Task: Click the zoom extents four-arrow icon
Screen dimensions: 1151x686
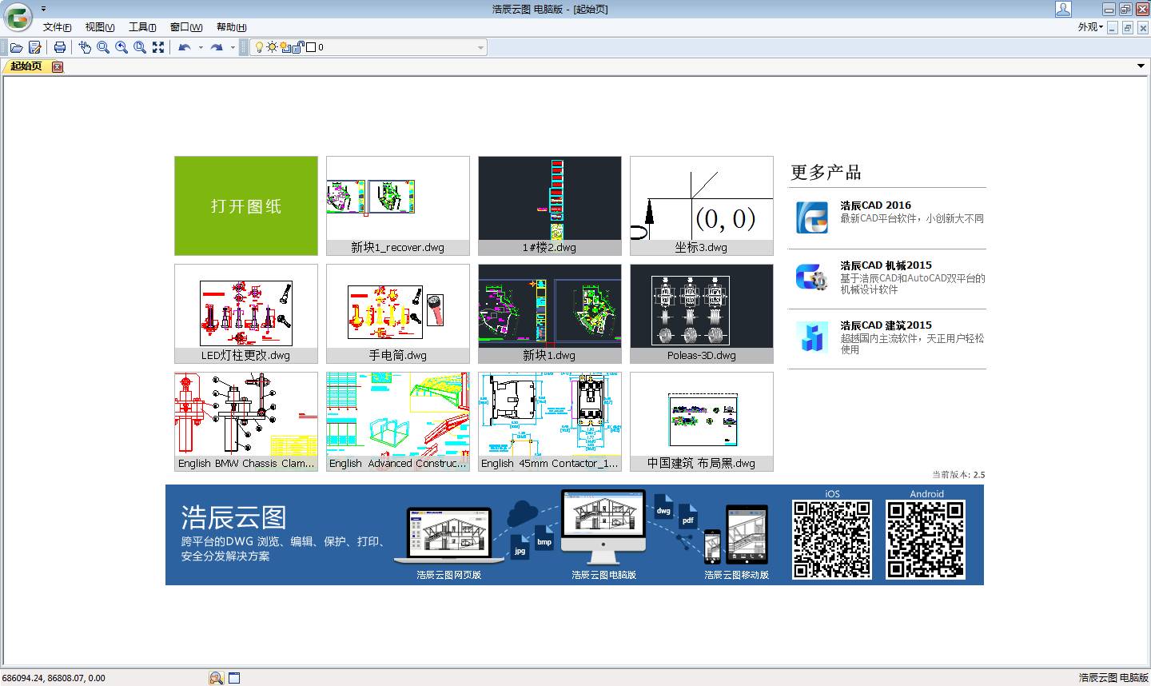Action: coord(158,47)
